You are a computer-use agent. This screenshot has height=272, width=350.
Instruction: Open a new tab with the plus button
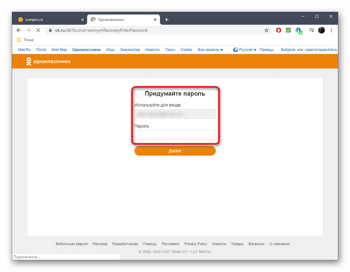tap(166, 19)
